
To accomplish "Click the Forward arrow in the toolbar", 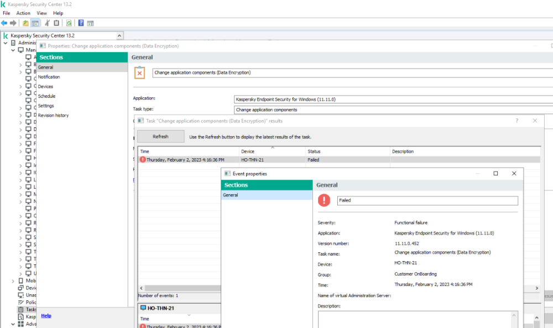I will [x=13, y=23].
